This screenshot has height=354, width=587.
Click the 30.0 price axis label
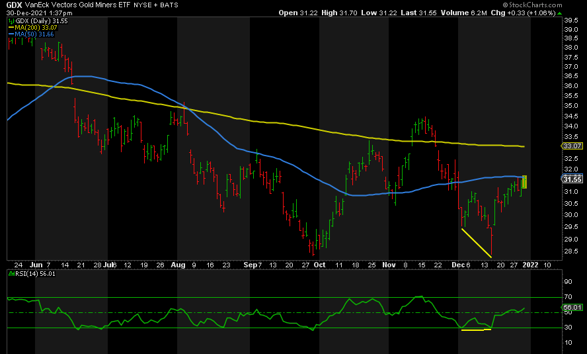point(571,215)
